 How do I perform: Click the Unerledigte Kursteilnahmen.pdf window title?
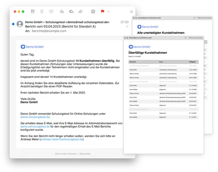149,18
